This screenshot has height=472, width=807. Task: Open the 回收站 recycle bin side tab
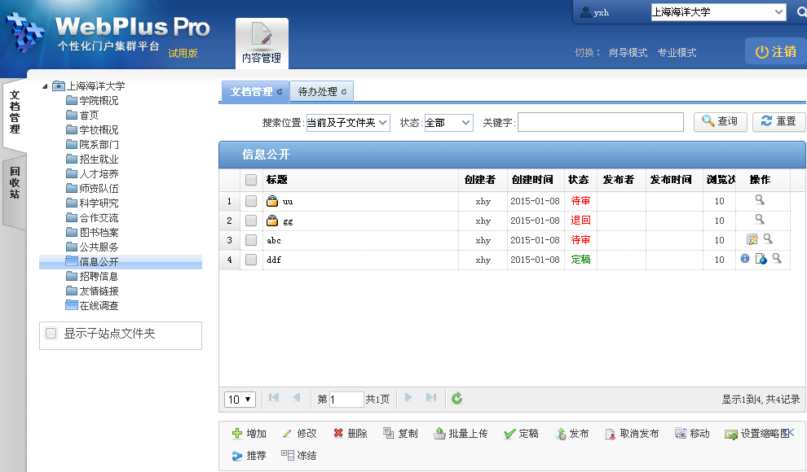point(14,183)
